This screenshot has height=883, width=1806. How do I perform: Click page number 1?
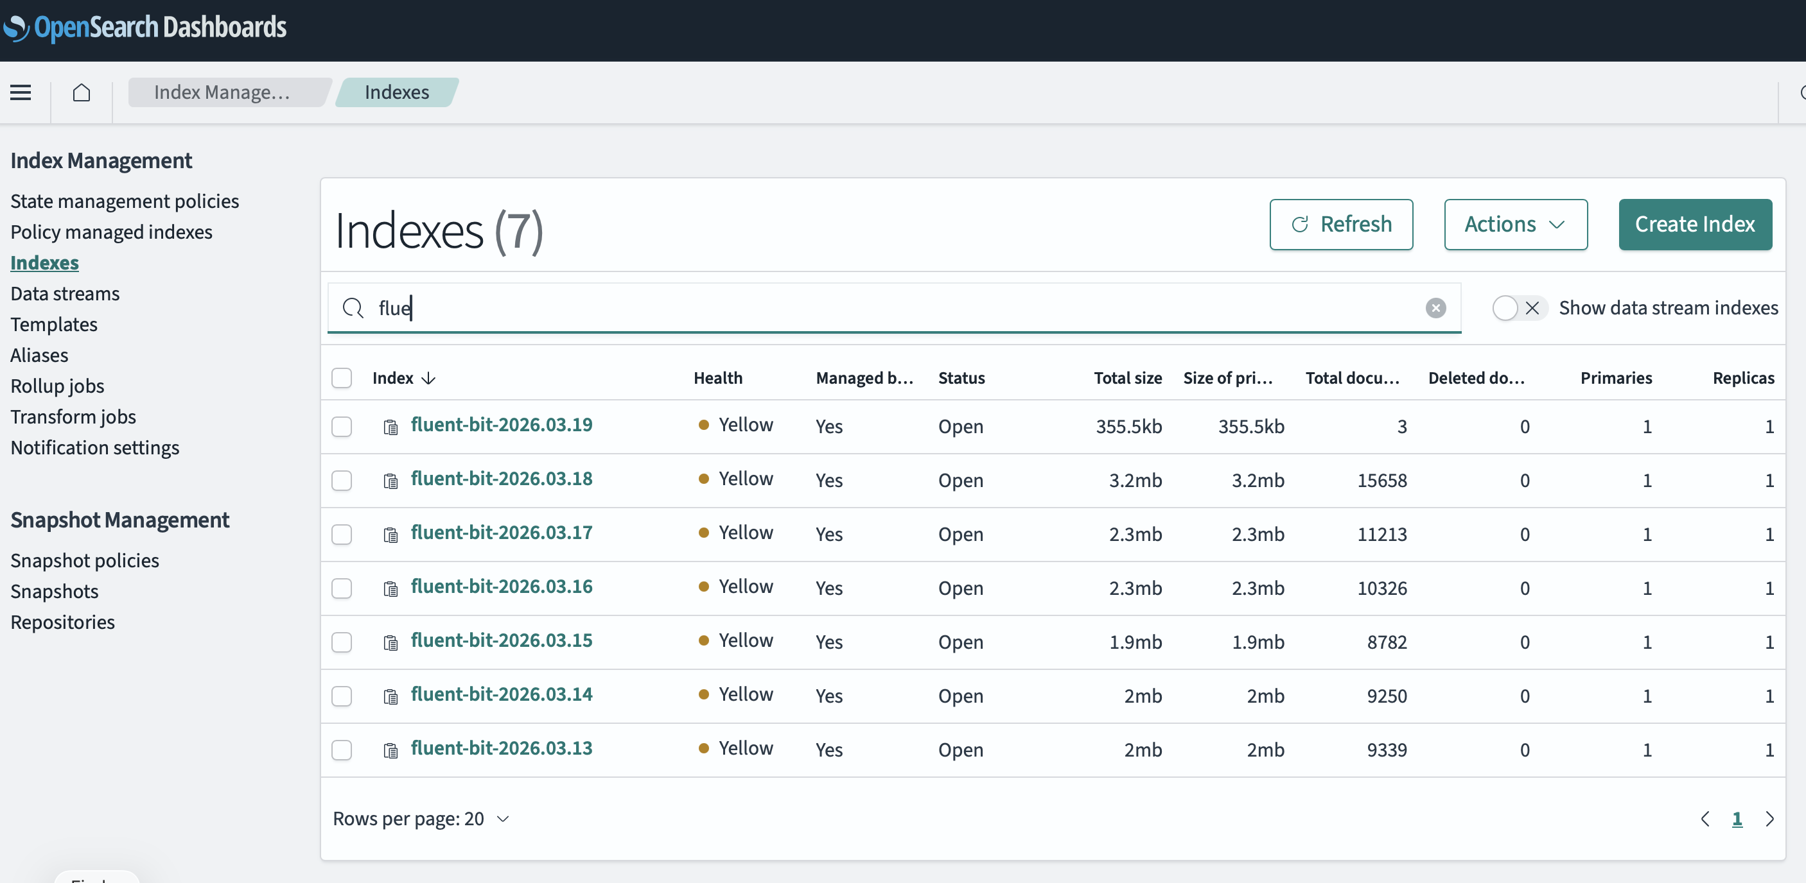tap(1737, 819)
